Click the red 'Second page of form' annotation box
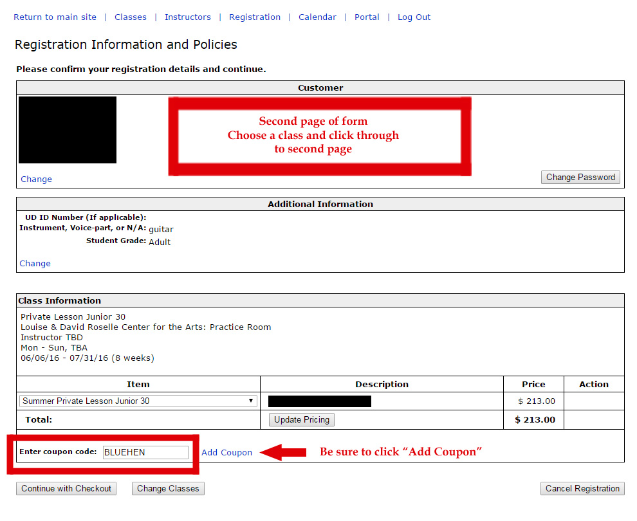This screenshot has height=521, width=637. [x=320, y=136]
